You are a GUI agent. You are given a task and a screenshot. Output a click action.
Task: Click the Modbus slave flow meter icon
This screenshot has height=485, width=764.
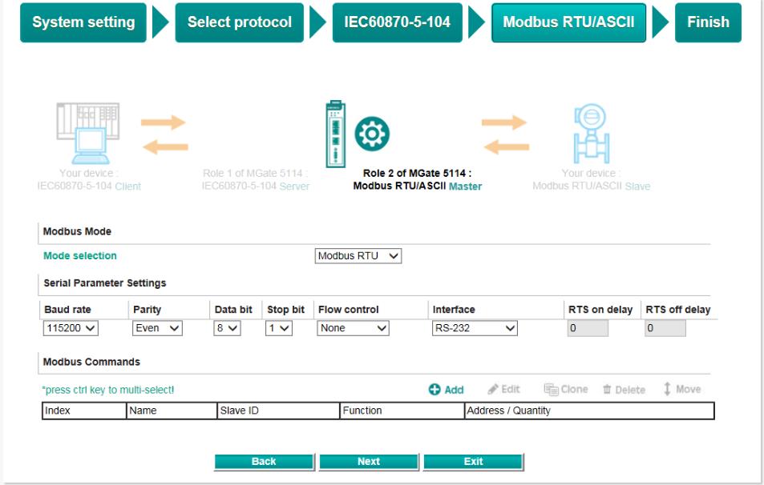click(x=591, y=134)
